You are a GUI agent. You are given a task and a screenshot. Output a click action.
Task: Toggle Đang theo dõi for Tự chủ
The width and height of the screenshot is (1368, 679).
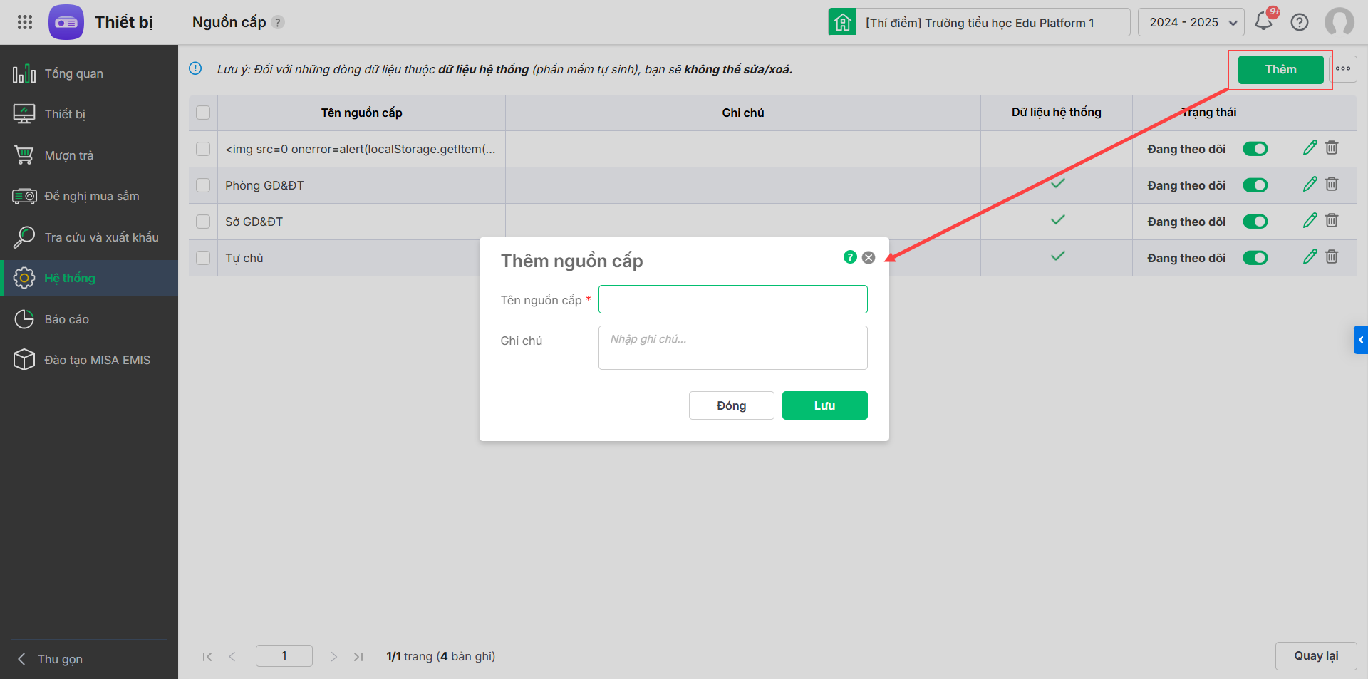(1255, 258)
